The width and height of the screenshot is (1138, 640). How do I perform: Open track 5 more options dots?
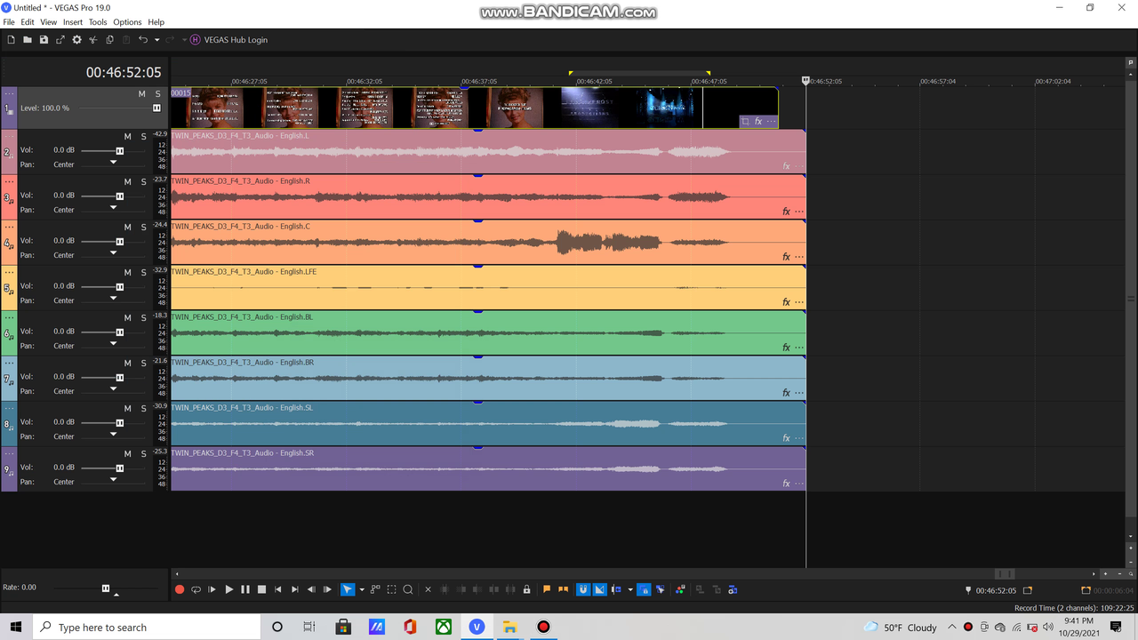tap(9, 273)
